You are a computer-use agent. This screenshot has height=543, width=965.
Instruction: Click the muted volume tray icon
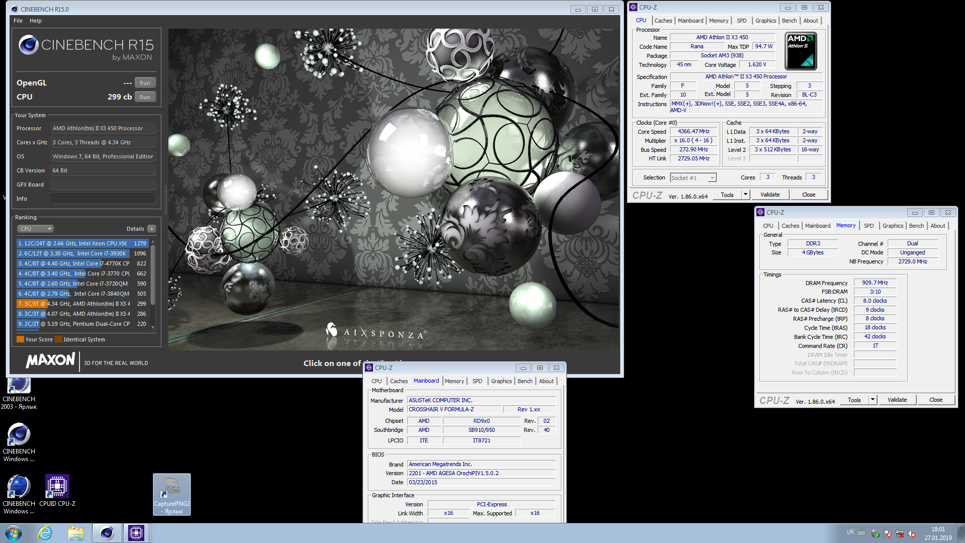click(x=911, y=534)
